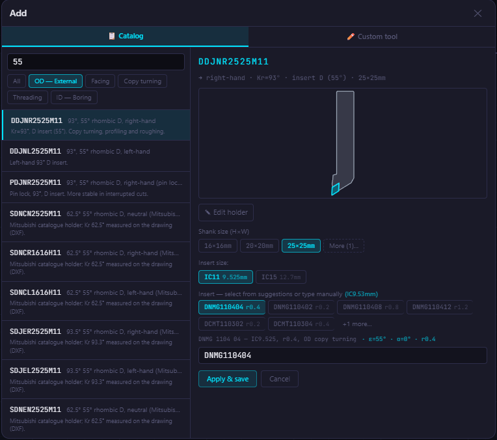Select PDJNR2525M11 pin lock holder

click(96, 187)
